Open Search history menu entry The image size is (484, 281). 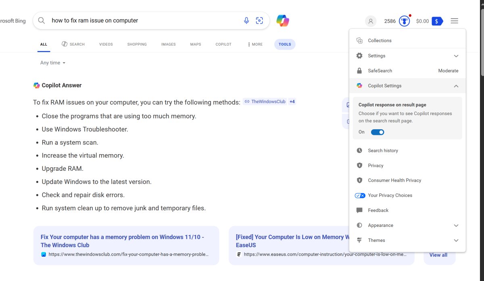click(407, 151)
